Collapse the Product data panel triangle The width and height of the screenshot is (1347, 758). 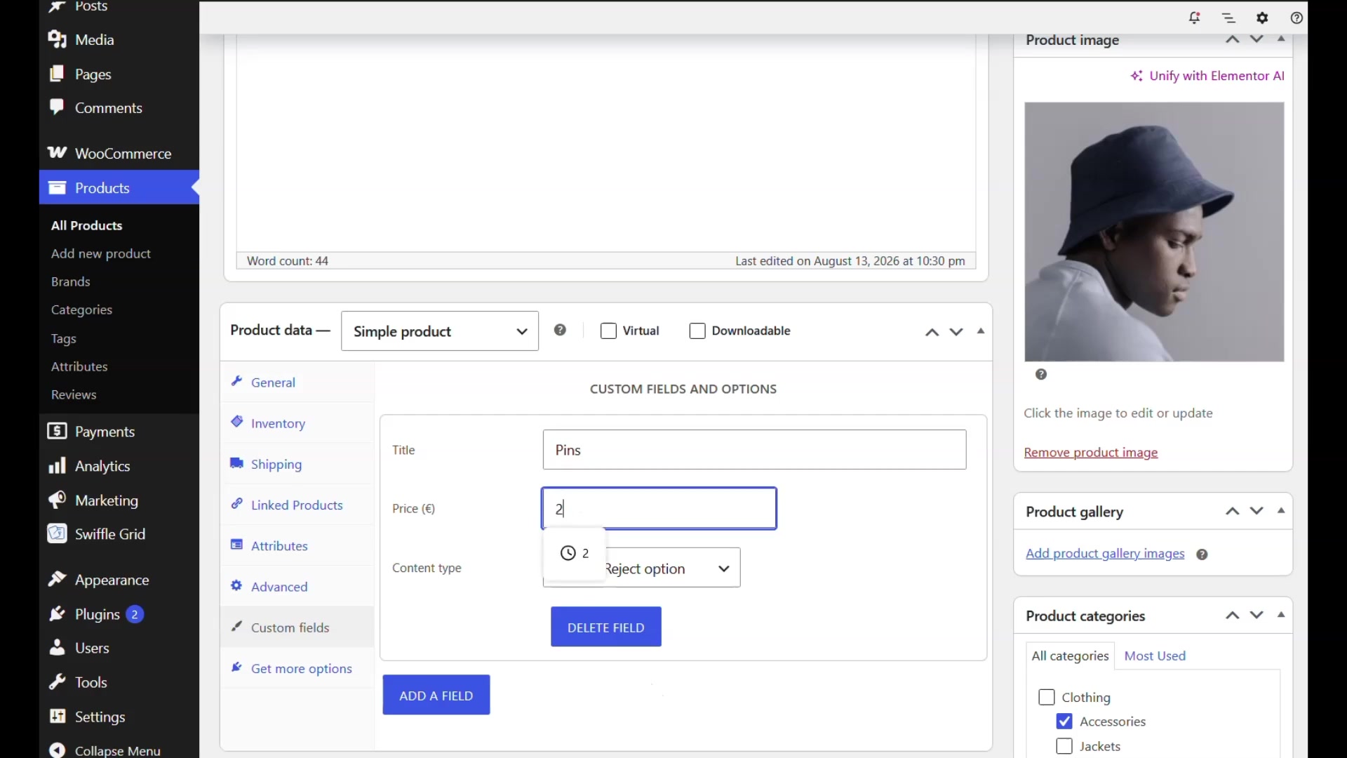(x=981, y=331)
